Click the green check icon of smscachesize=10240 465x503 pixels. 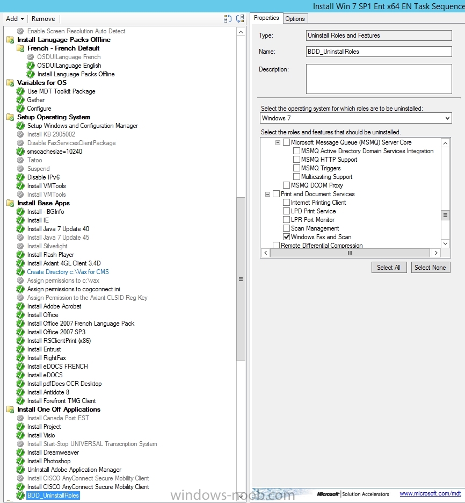pos(20,152)
